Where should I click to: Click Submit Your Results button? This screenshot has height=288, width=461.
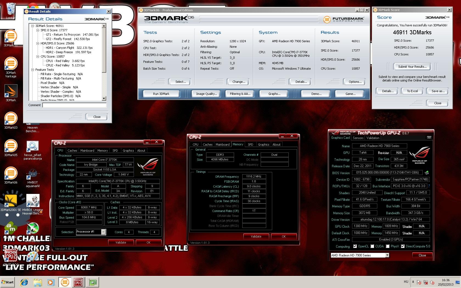412,67
